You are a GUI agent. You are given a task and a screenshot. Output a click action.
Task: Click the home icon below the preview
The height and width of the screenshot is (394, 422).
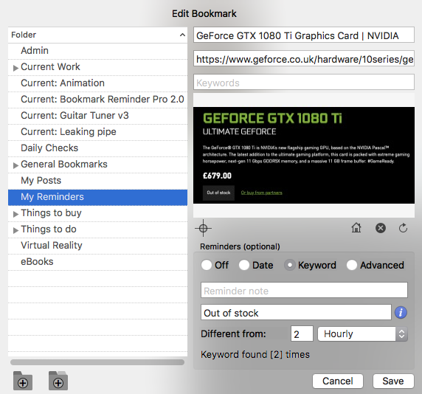(356, 228)
